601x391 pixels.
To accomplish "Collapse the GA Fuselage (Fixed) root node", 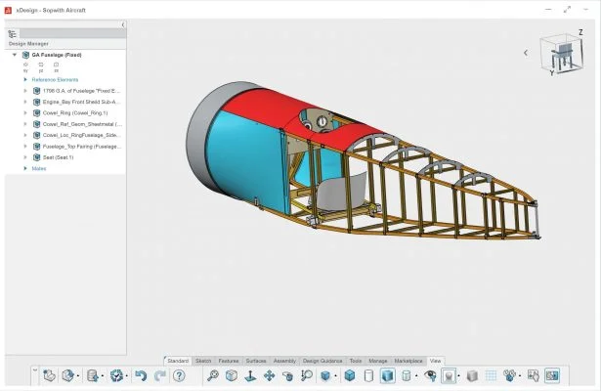I will point(15,55).
